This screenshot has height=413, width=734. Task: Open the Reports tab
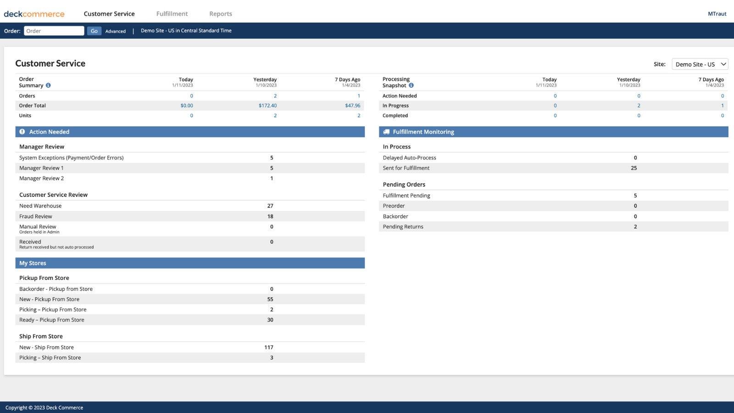(221, 14)
